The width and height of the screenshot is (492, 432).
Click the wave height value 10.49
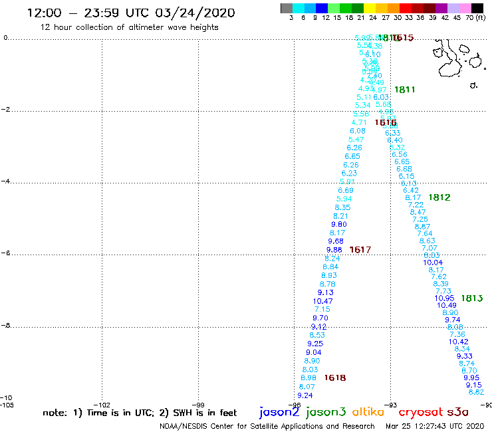pos(447,305)
